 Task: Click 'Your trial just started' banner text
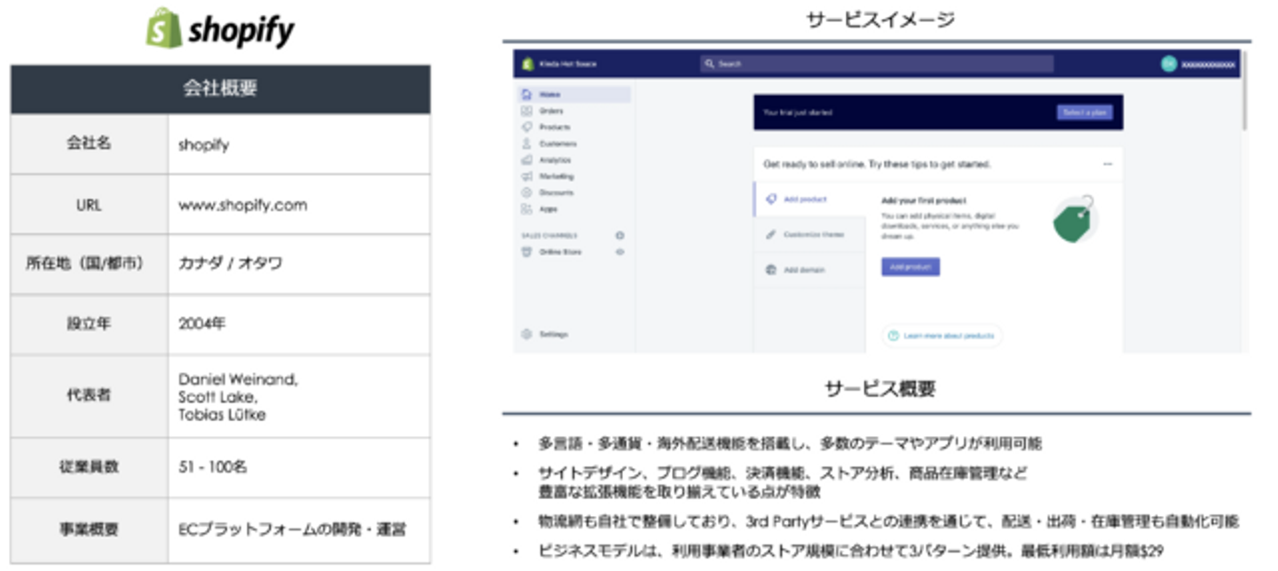click(798, 113)
